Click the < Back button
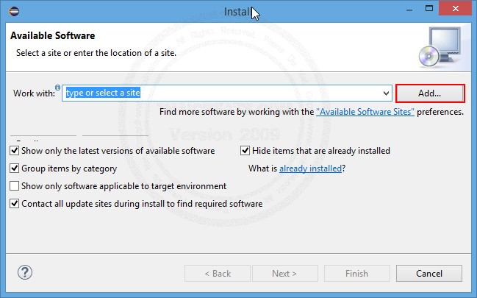This screenshot has height=298, width=477. tap(218, 273)
